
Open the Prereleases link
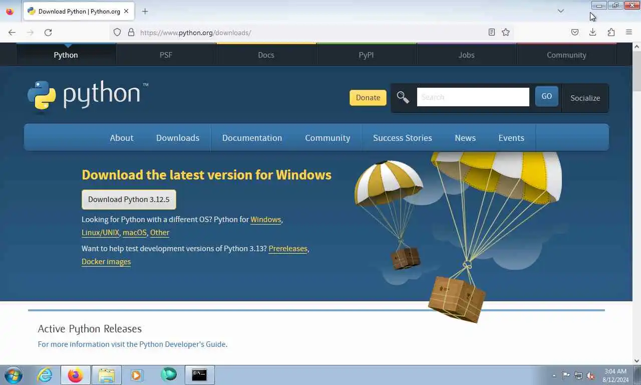288,249
